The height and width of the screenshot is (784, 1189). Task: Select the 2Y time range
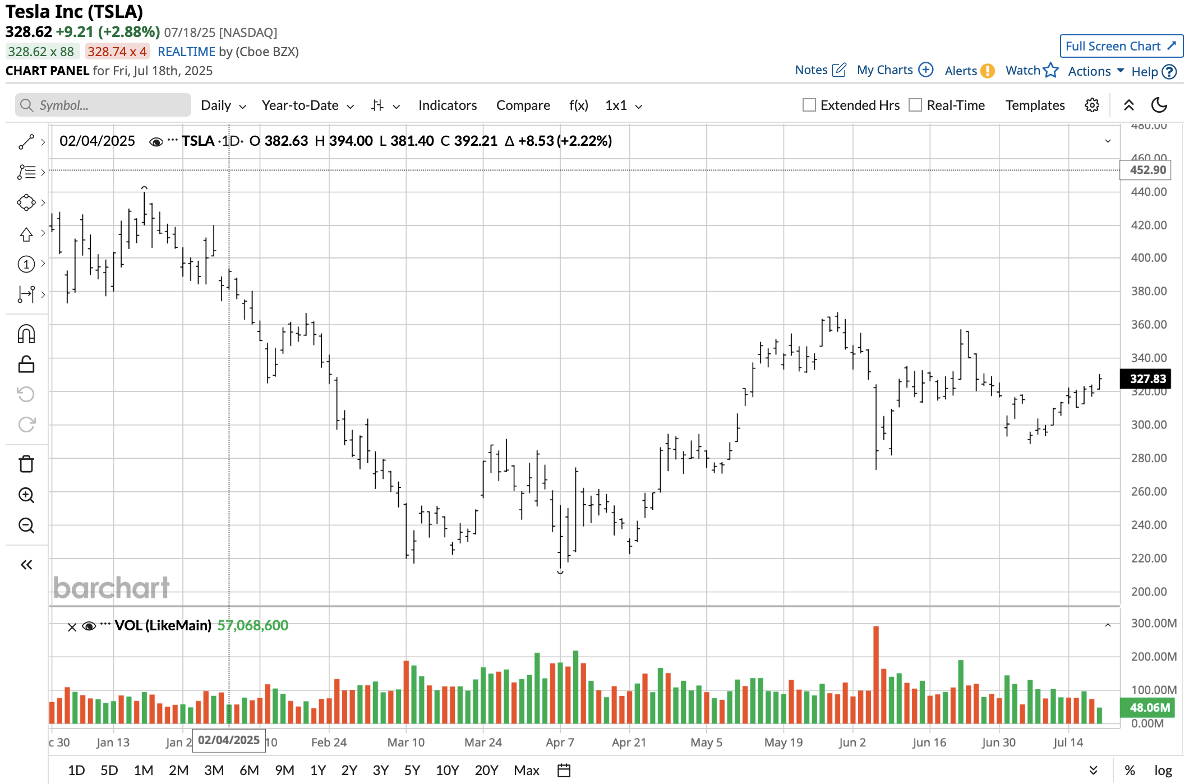click(349, 771)
